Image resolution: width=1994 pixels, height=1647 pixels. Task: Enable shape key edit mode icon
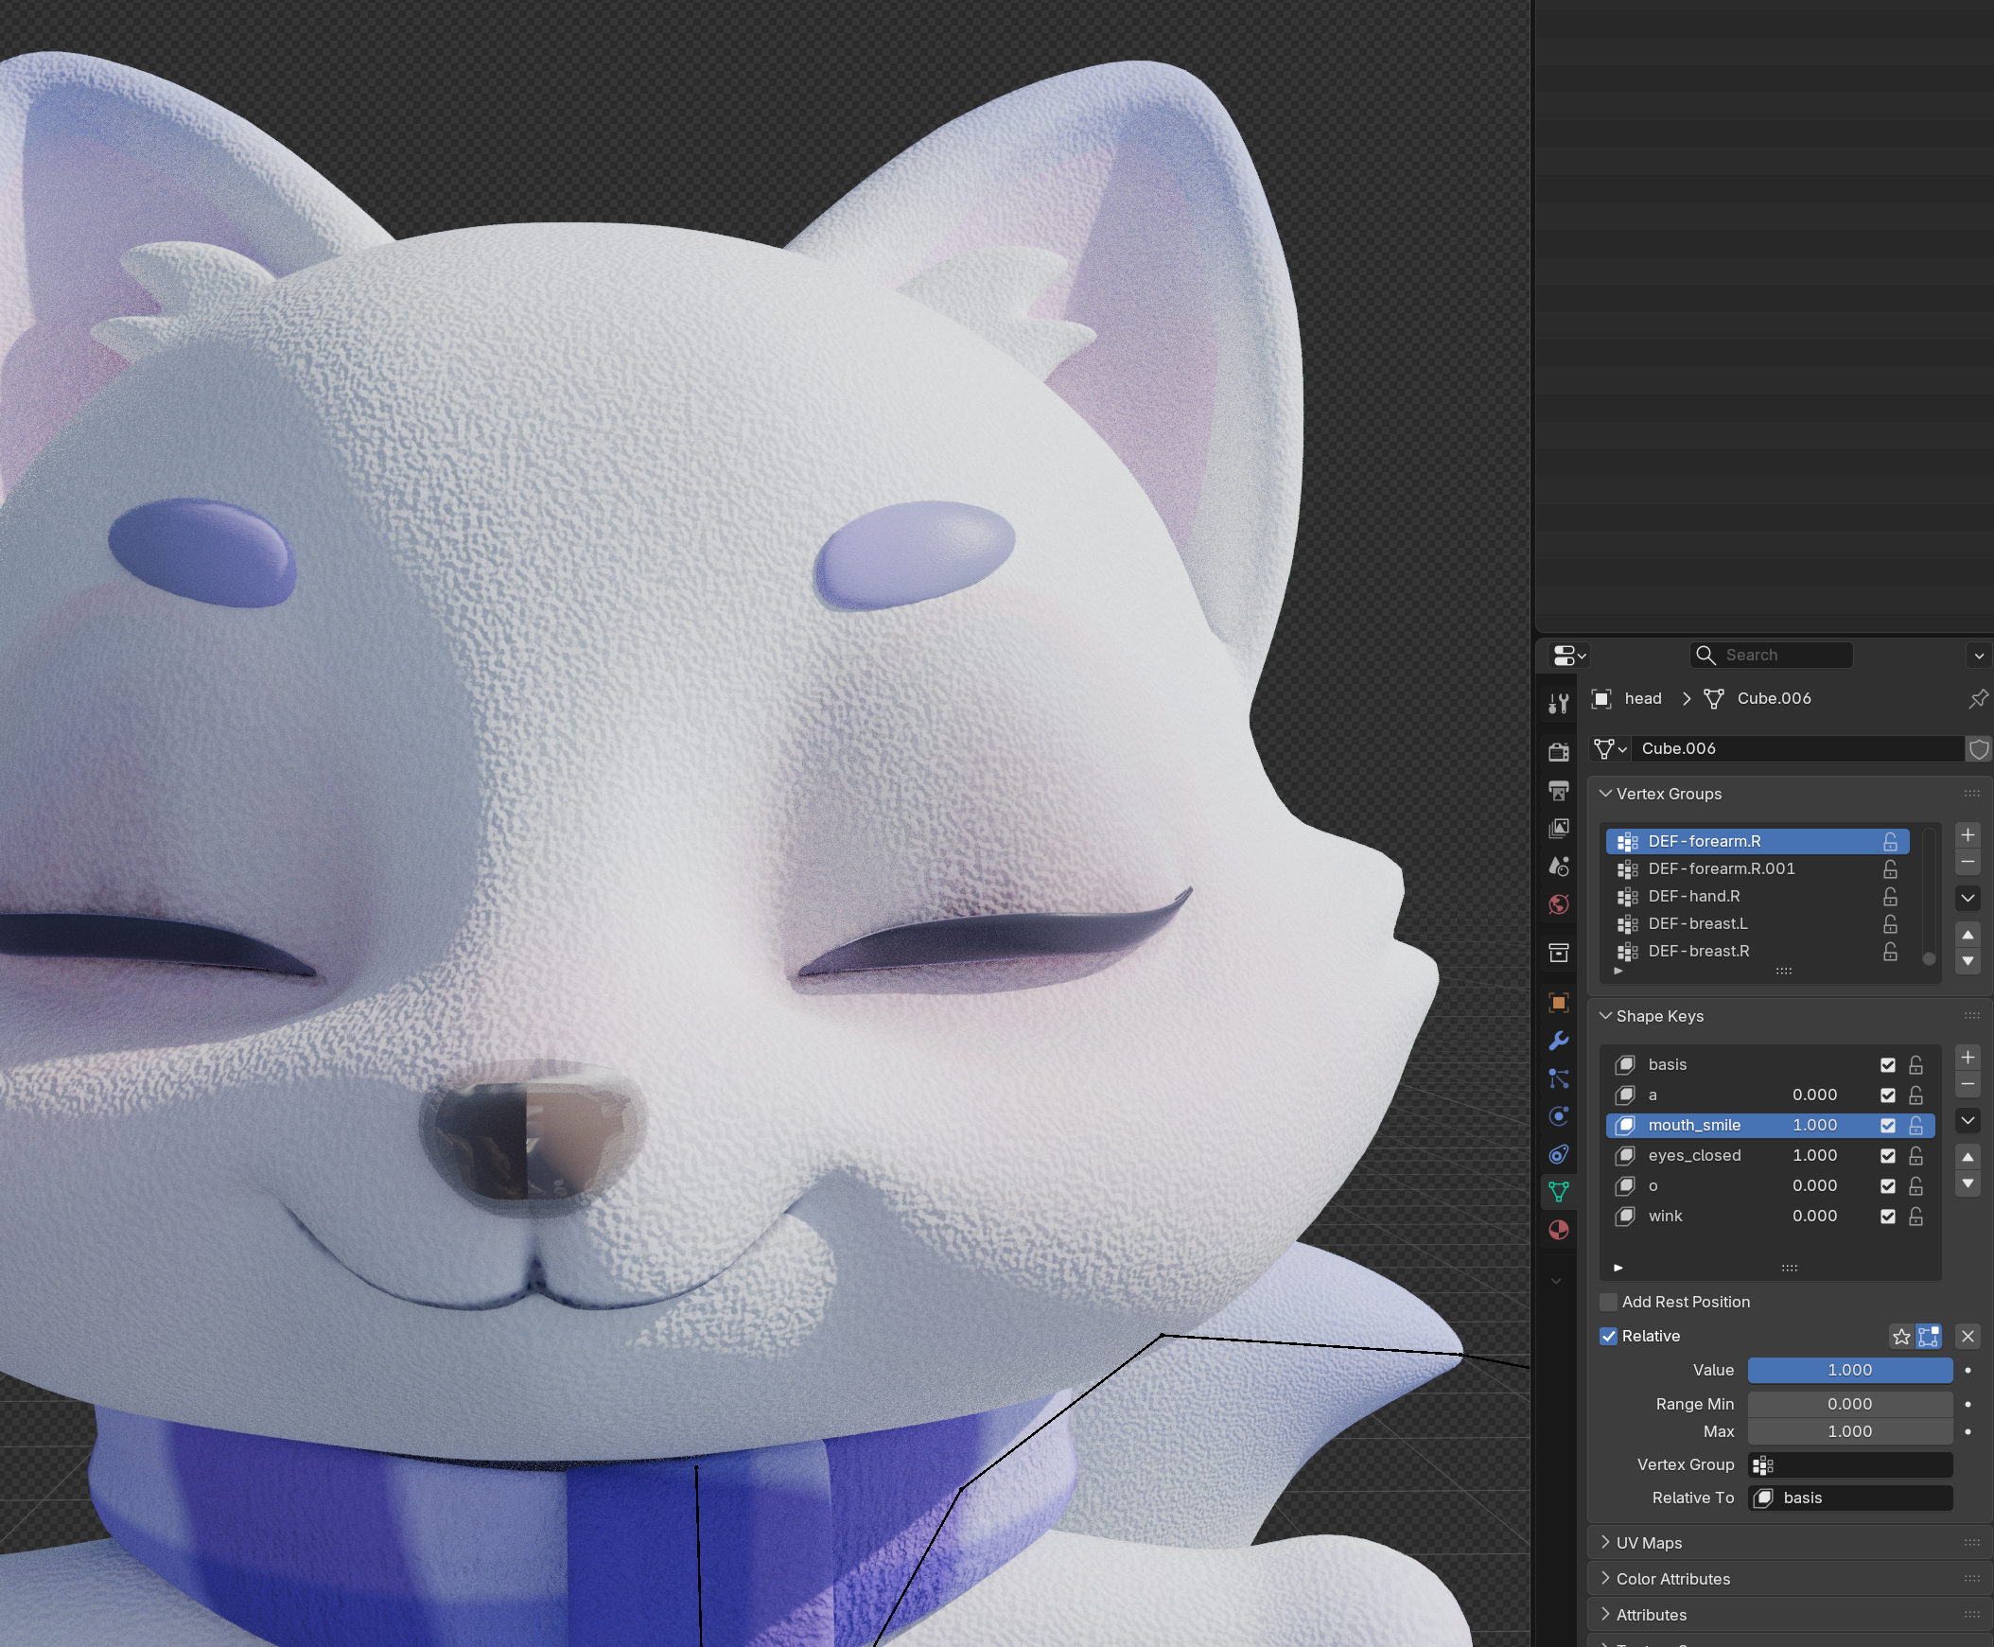(x=1929, y=1337)
